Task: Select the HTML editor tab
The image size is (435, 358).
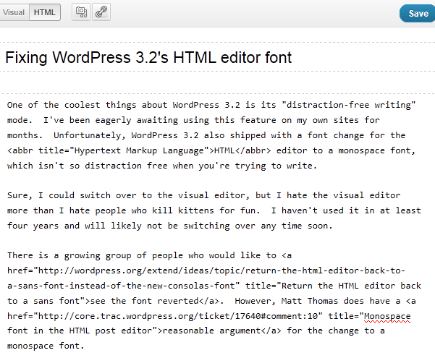Action: coord(45,12)
